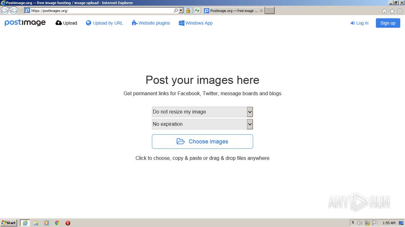The height and width of the screenshot is (227, 405).
Task: Click the Log in link
Action: point(359,23)
